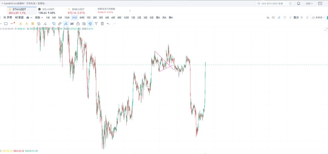Image resolution: width=328 pixels, height=154 pixels.
Task: Select the rectangle drawing tool
Action: [6, 24]
